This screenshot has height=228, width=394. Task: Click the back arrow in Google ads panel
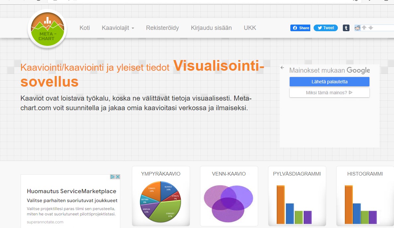point(282,68)
